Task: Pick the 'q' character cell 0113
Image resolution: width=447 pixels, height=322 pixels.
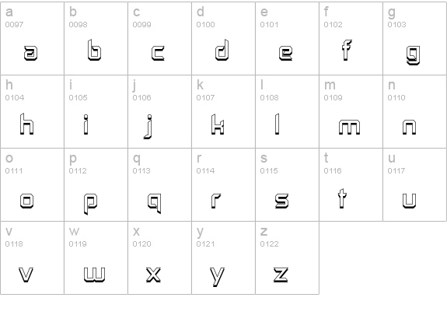Action: coord(159,184)
